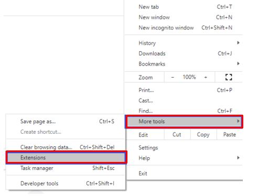
Task: Choose Exit to quit Chrome
Action: pos(184,173)
